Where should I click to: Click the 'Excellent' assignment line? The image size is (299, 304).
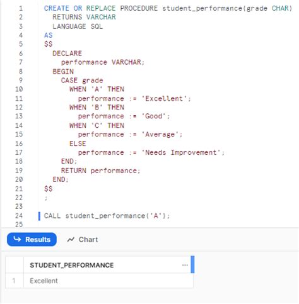[x=134, y=98]
